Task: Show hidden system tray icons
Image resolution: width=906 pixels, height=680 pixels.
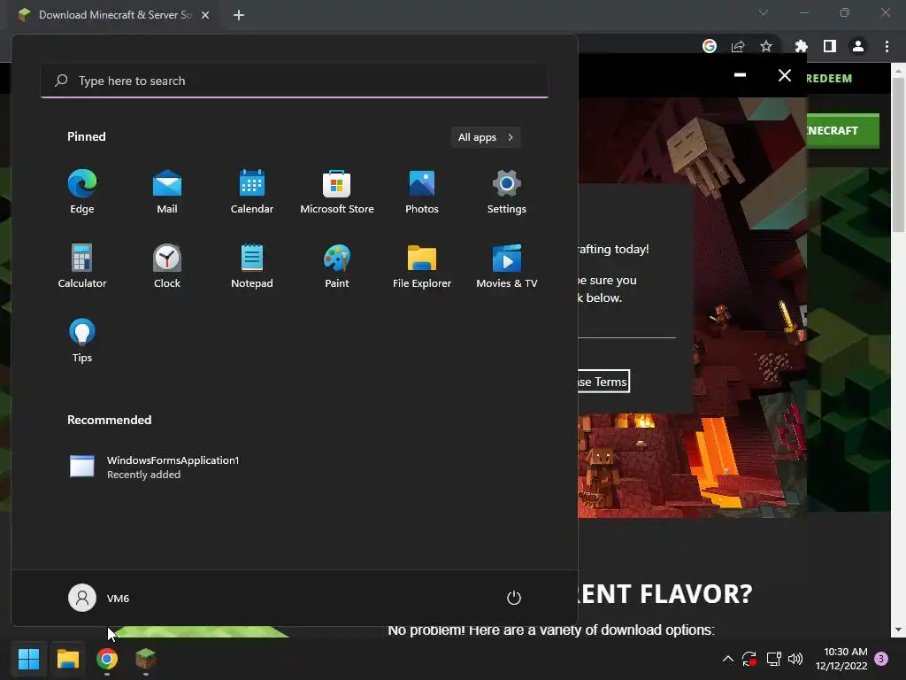Action: [728, 659]
